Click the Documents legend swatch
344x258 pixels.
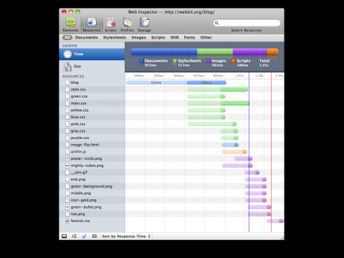(x=142, y=61)
